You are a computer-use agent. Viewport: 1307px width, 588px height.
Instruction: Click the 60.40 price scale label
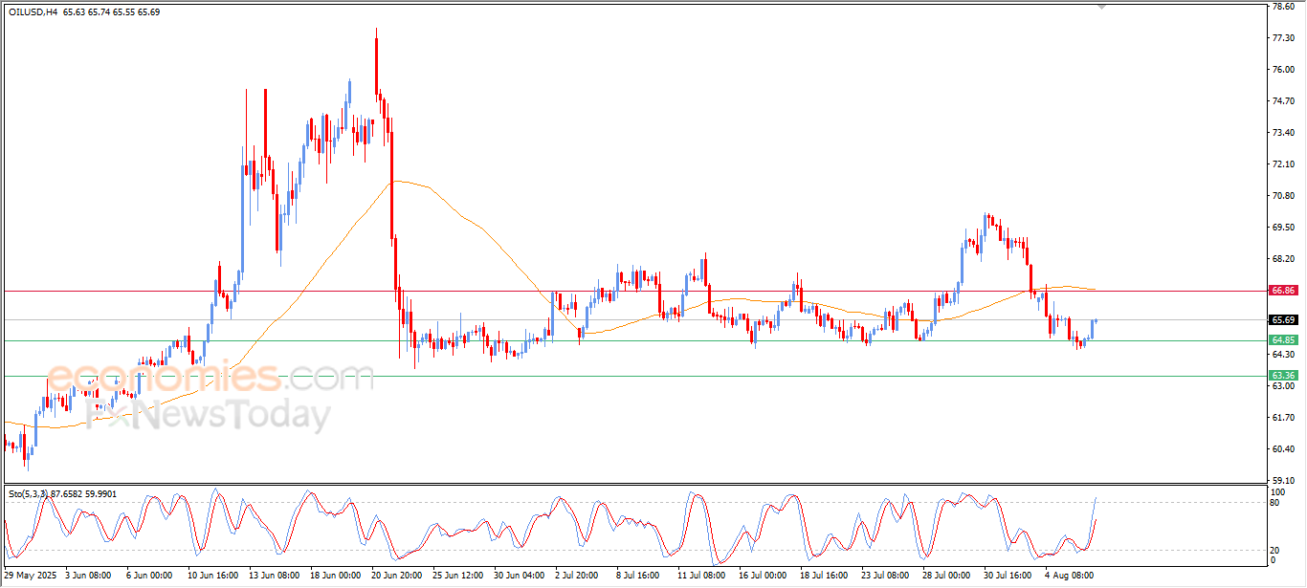[1283, 449]
